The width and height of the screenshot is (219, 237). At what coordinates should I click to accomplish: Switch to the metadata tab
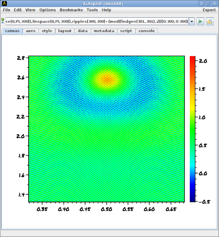click(104, 31)
